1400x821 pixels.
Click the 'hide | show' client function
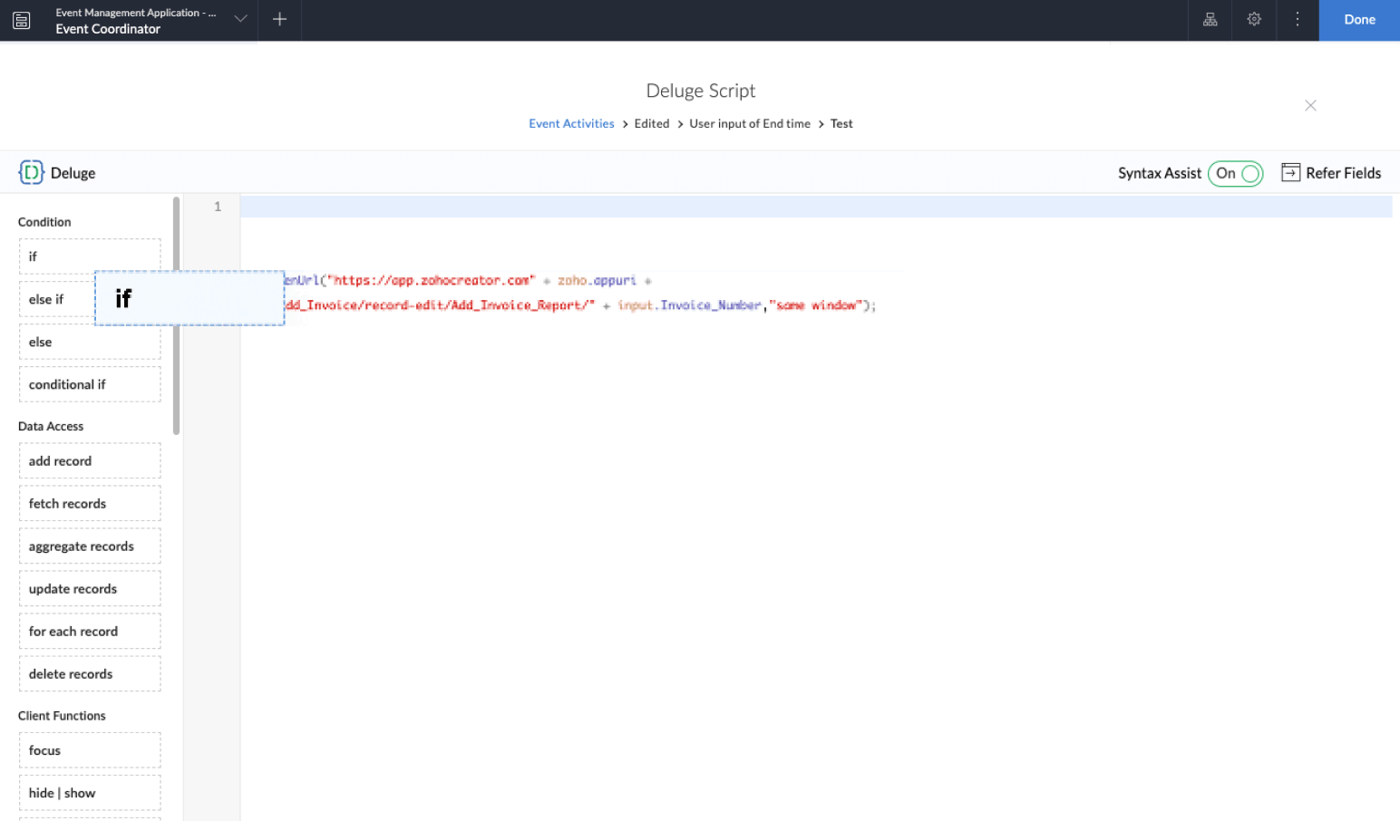point(89,792)
